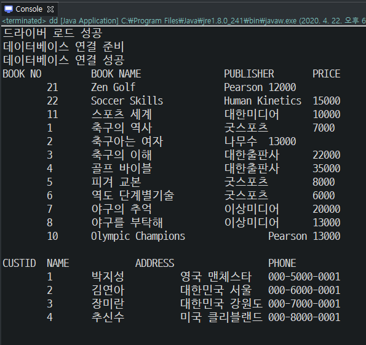This screenshot has width=366, height=345.
Task: Click the text 'Pearson 12000'
Action: click(260, 87)
